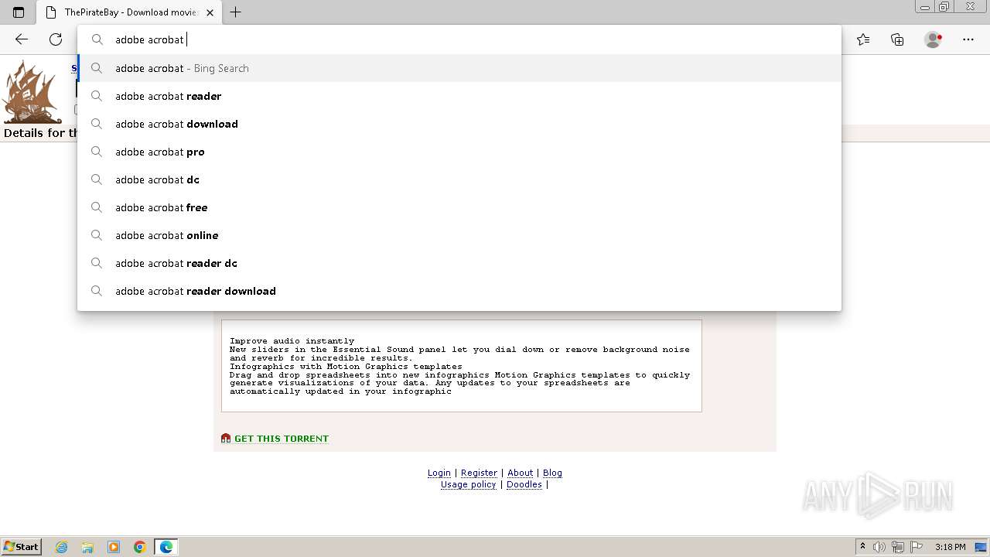Image resolution: width=990 pixels, height=557 pixels.
Task: Open the Collections icon
Action: (897, 39)
